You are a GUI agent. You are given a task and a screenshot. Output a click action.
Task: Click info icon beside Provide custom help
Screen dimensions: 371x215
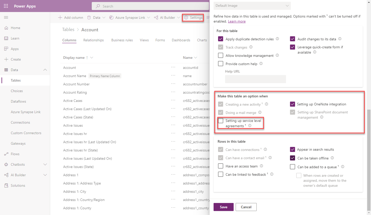[x=261, y=64]
